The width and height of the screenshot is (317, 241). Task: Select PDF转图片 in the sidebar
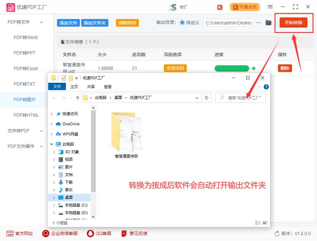pyautogui.click(x=24, y=100)
